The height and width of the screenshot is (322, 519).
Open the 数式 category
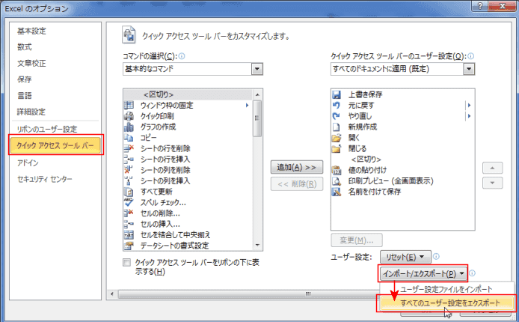[25, 47]
